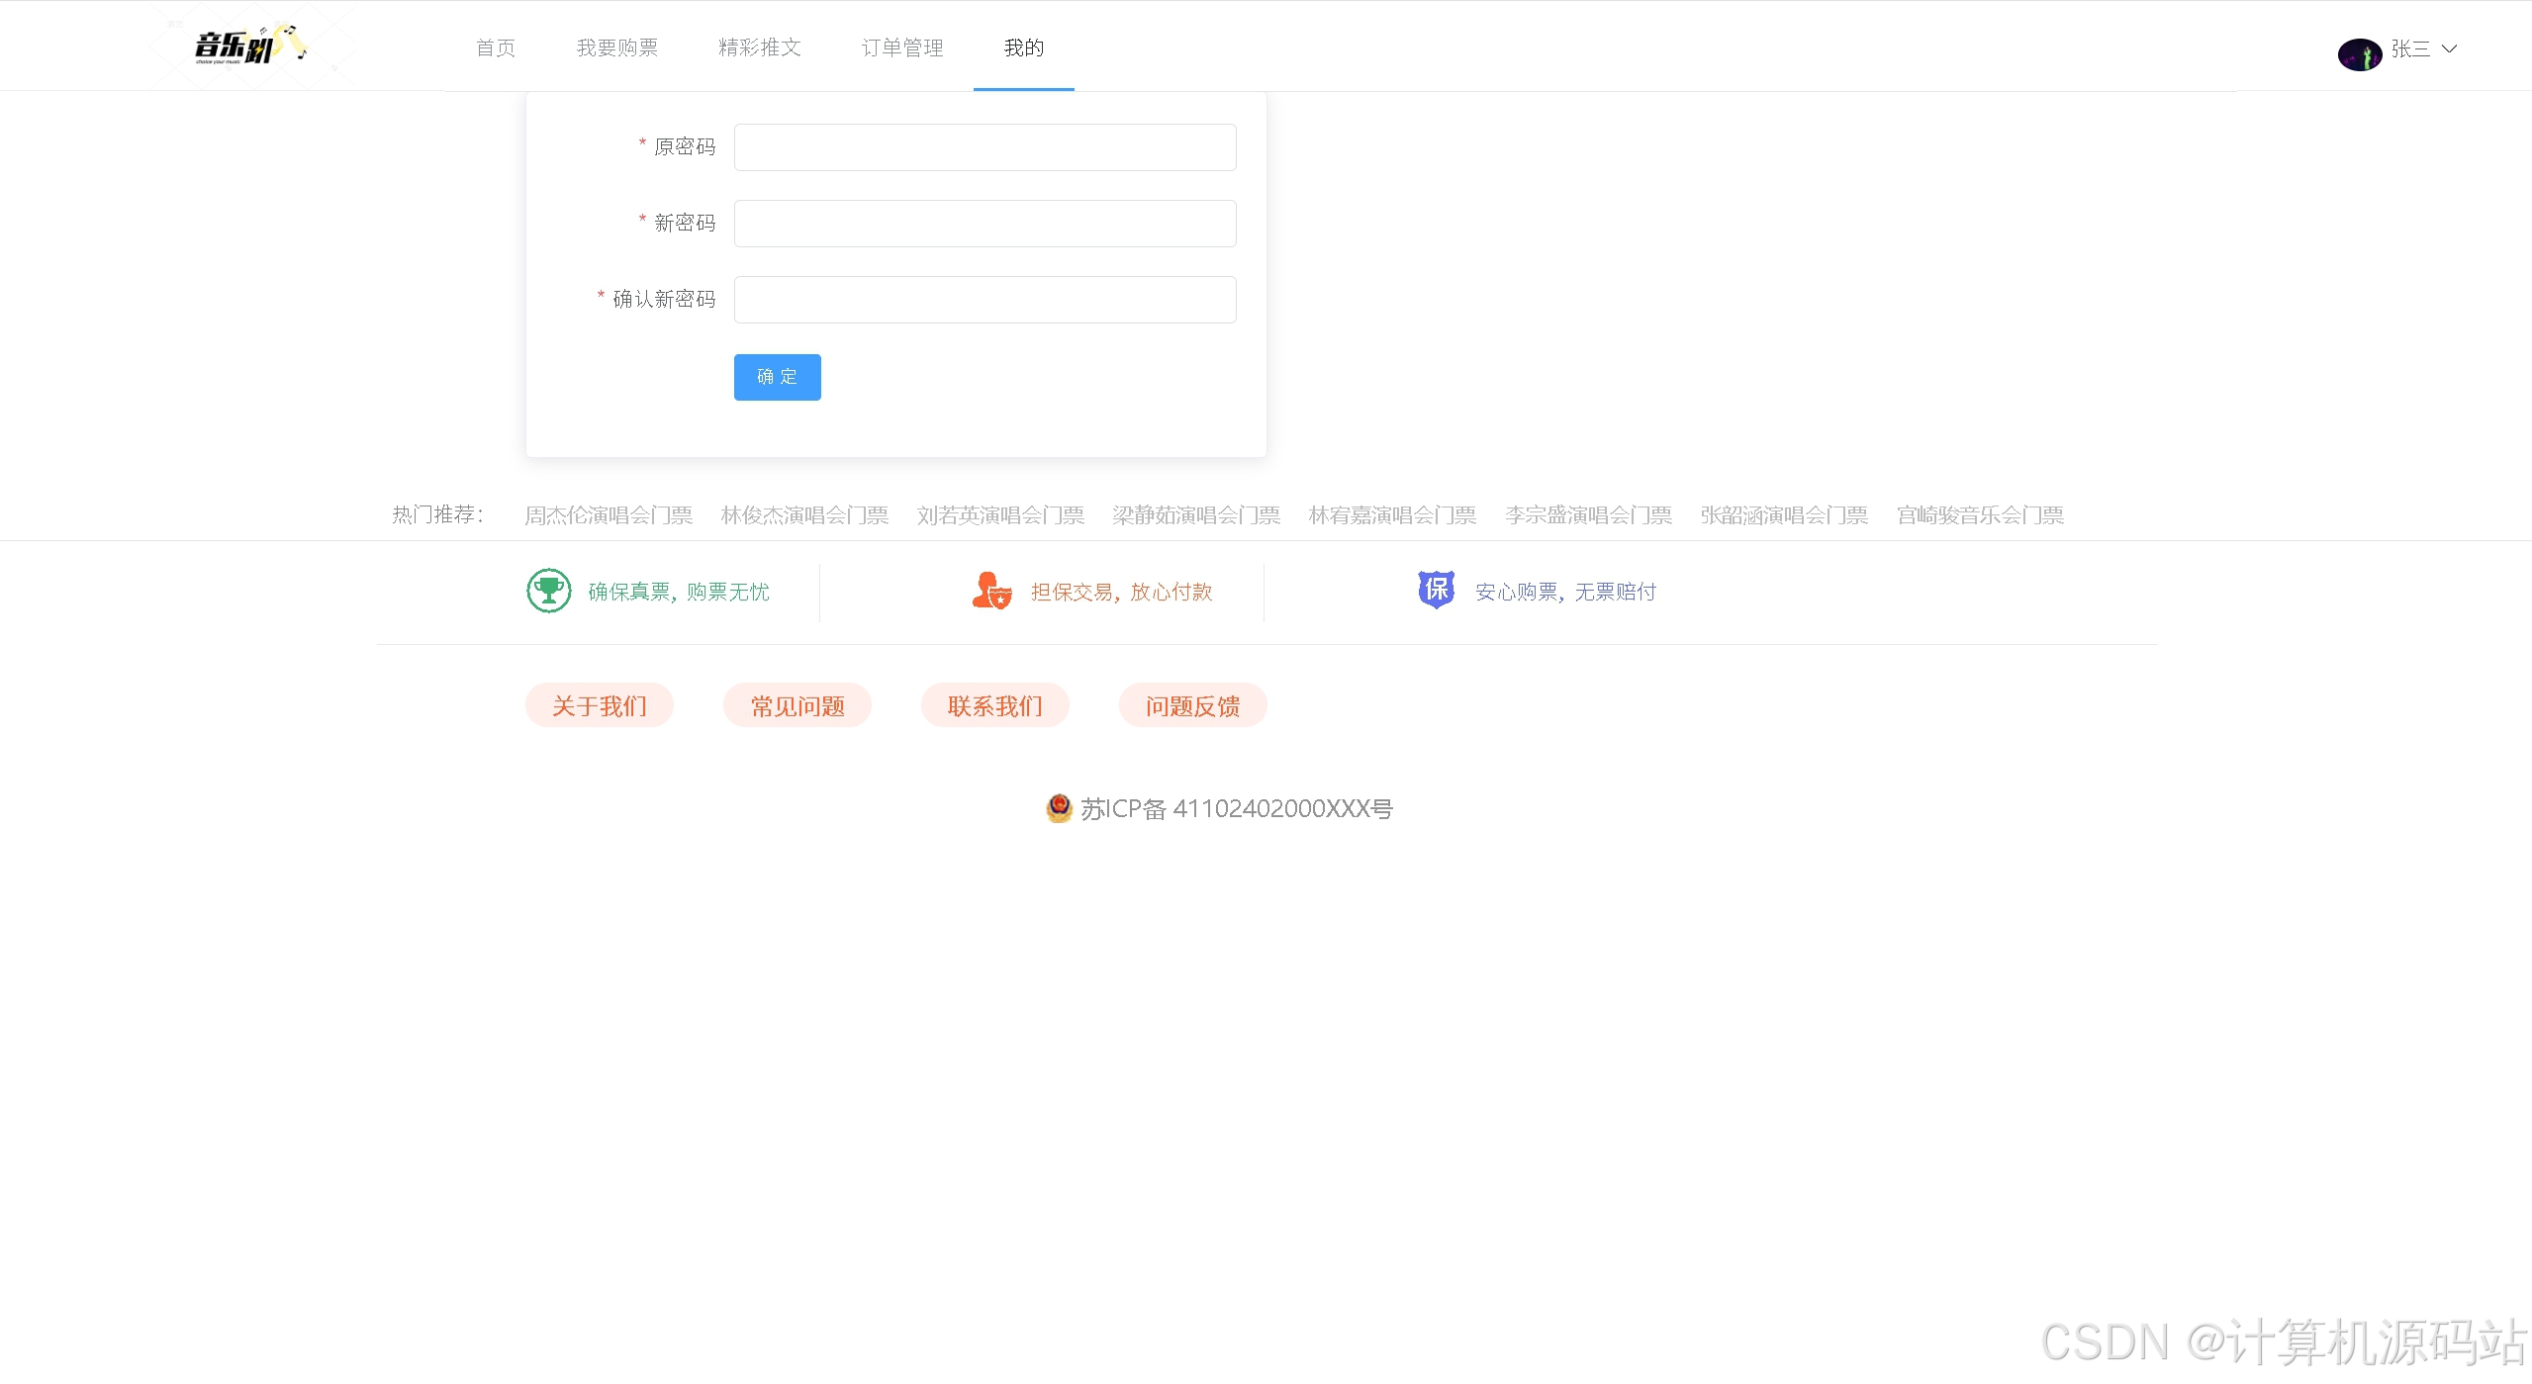Select the 我的 tab
This screenshot has width=2532, height=1384.
point(1024,47)
